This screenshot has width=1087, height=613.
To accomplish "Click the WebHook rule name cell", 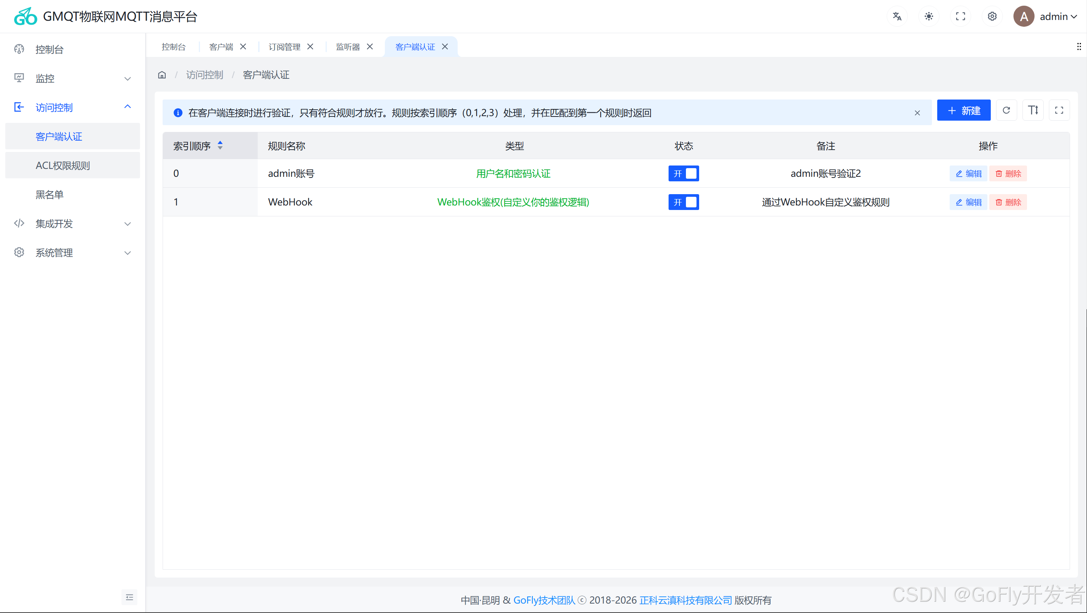I will 290,202.
